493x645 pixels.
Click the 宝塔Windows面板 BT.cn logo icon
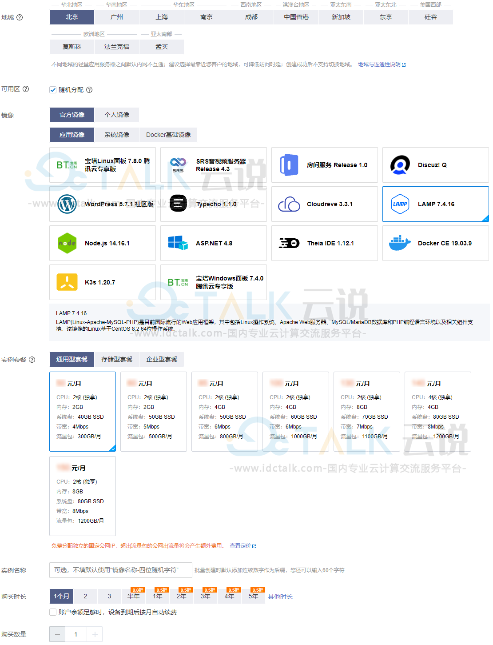tap(178, 282)
